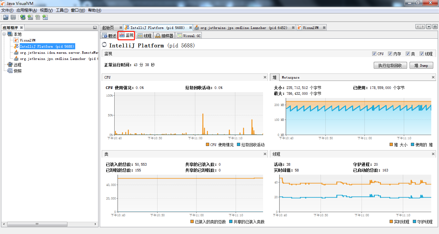Image resolution: width=439 pixels, height=234 pixels.
Task: Click the 正常运行时间 43 分 38 秒 text
Action: click(129, 65)
